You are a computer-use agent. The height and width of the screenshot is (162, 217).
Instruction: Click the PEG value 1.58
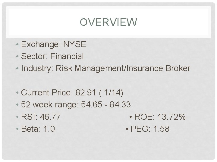[162, 129]
